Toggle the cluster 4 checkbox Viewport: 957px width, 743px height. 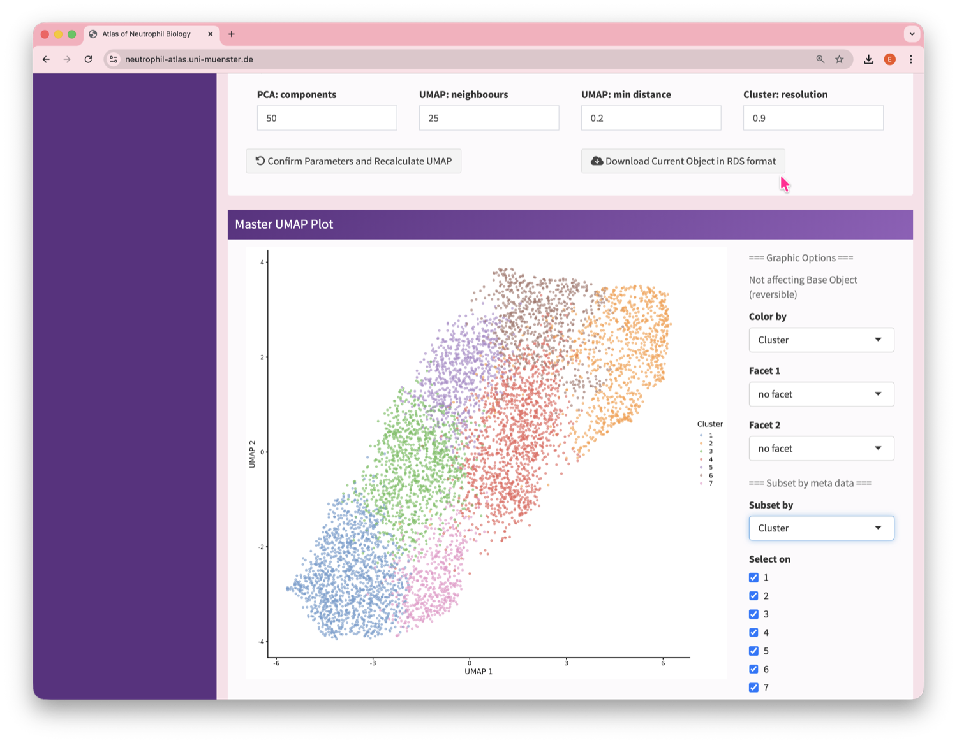[753, 633]
